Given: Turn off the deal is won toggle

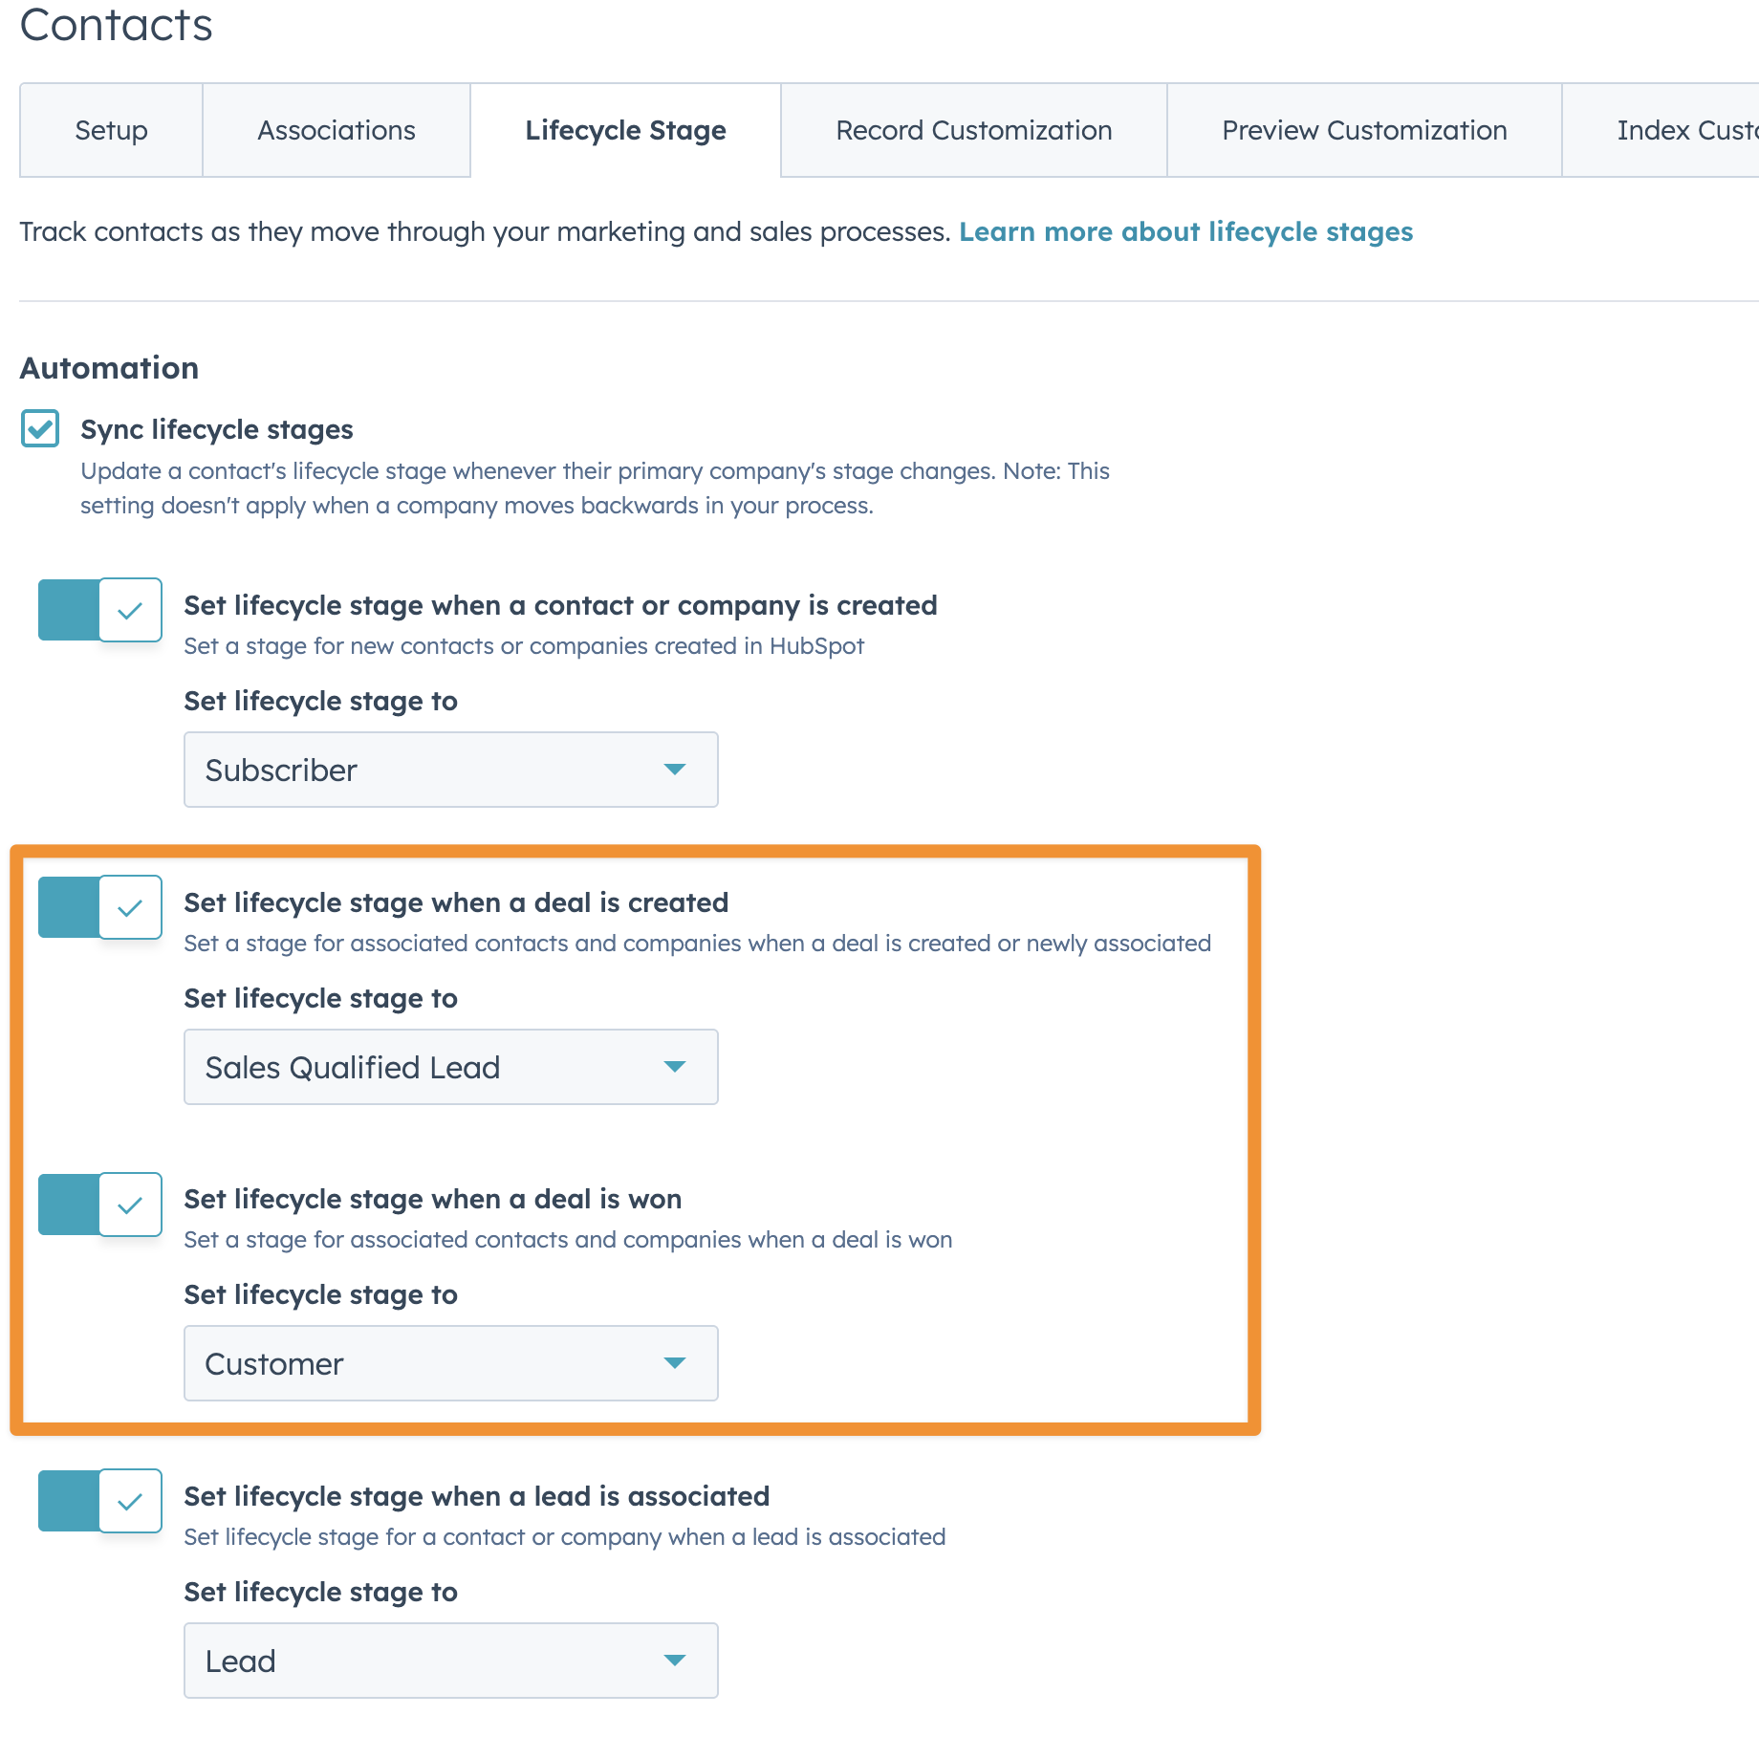Looking at the screenshot, I should [99, 1205].
